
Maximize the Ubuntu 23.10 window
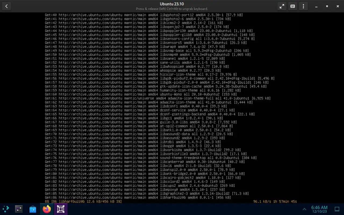(327, 6)
